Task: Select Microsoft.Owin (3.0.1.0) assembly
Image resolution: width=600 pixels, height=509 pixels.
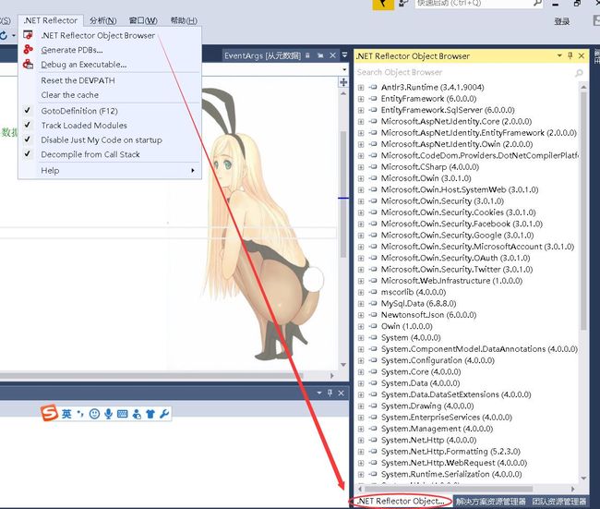Action: tap(426, 178)
